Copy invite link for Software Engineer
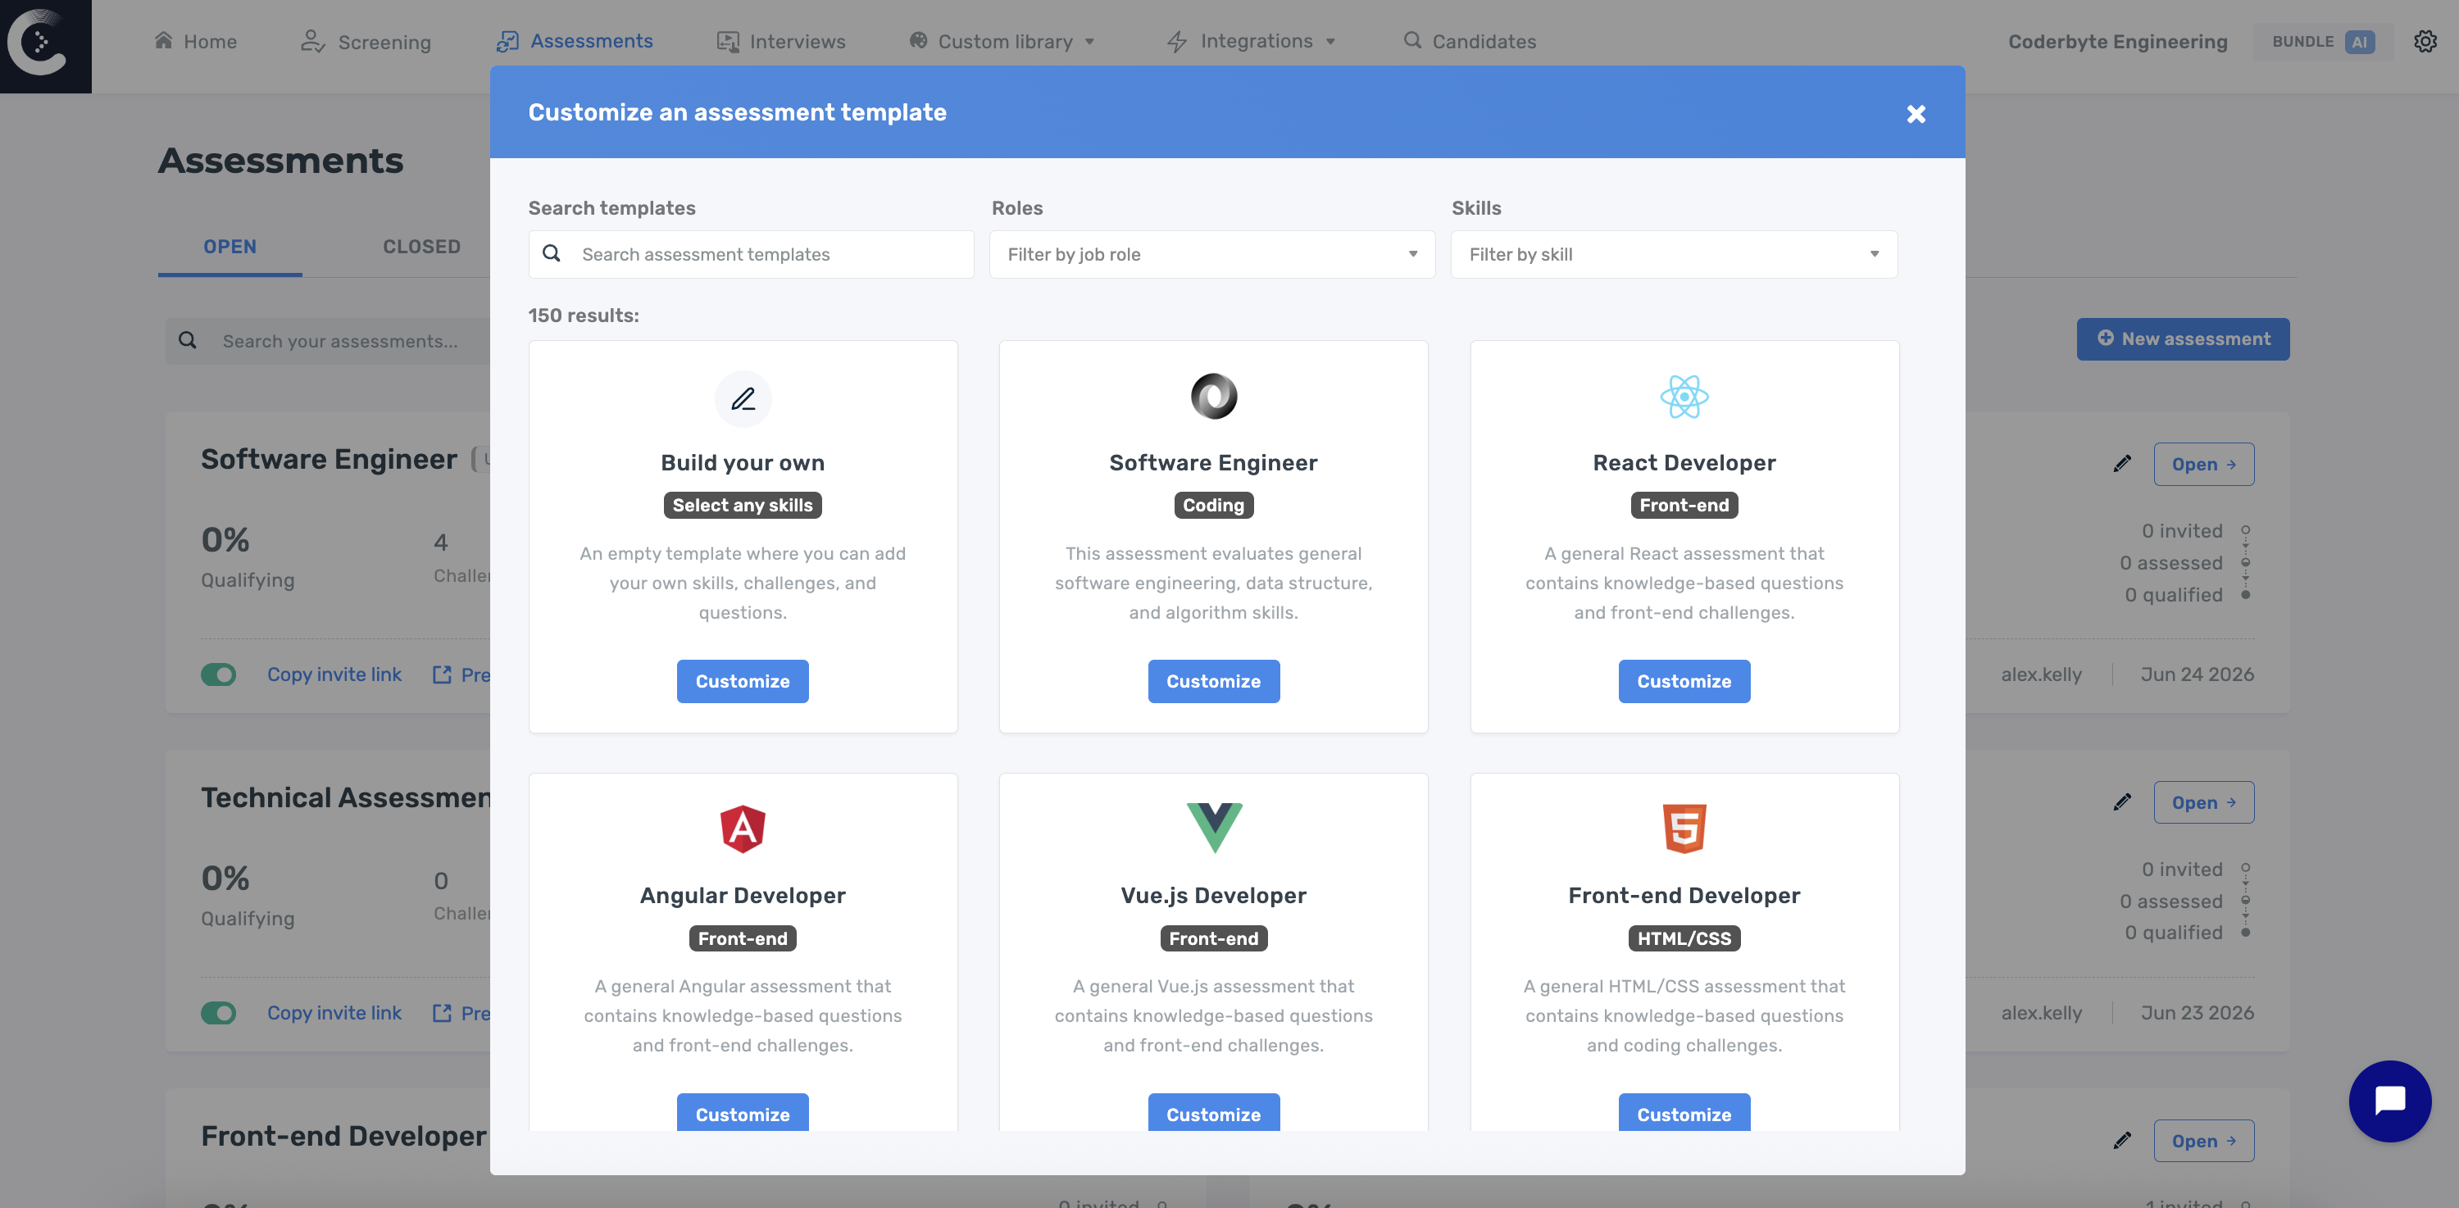The image size is (2459, 1208). point(334,674)
